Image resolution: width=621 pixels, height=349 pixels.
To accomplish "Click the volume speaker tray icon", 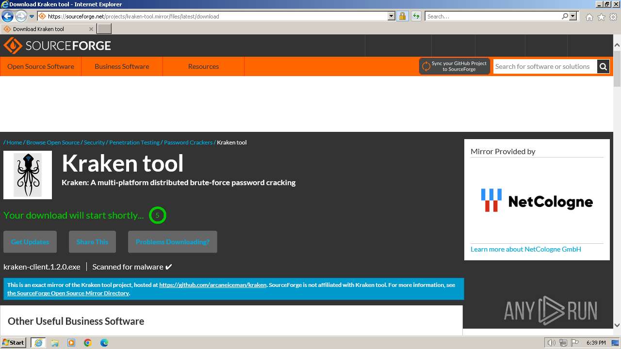I will pyautogui.click(x=551, y=343).
